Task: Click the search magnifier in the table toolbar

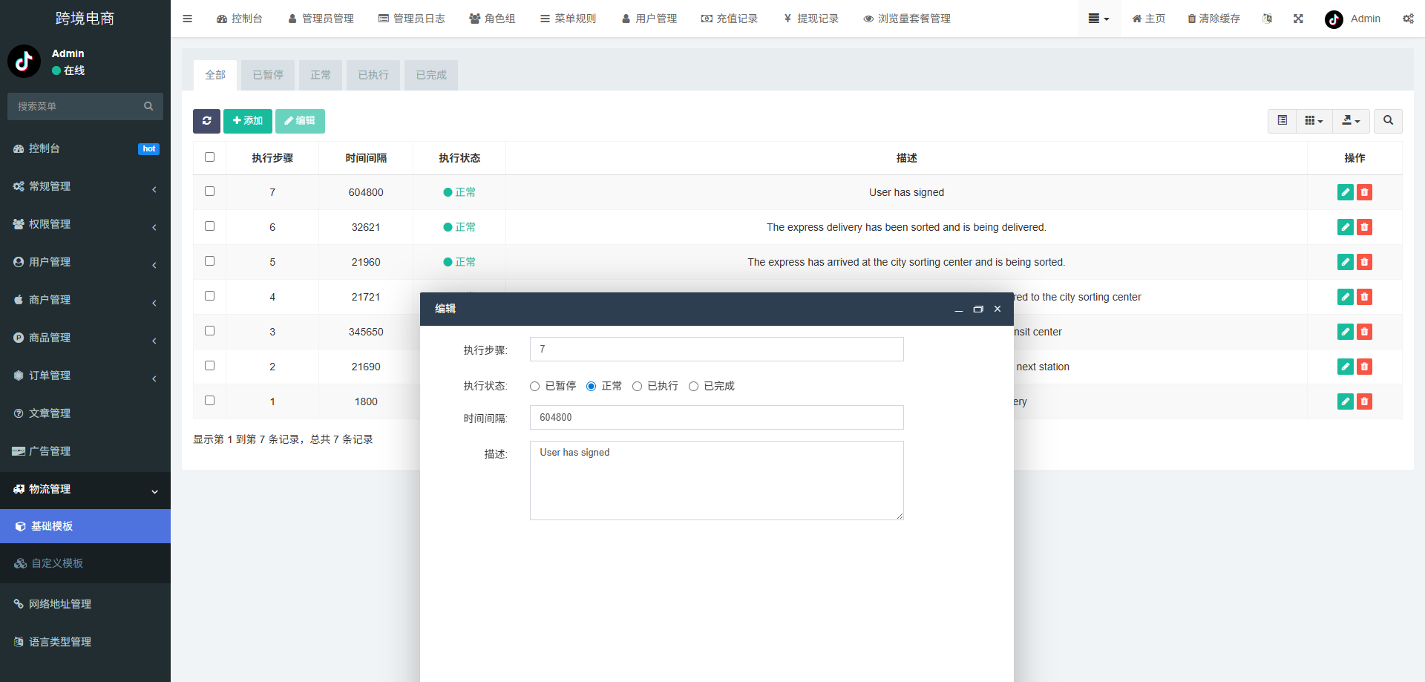Action: [x=1387, y=120]
